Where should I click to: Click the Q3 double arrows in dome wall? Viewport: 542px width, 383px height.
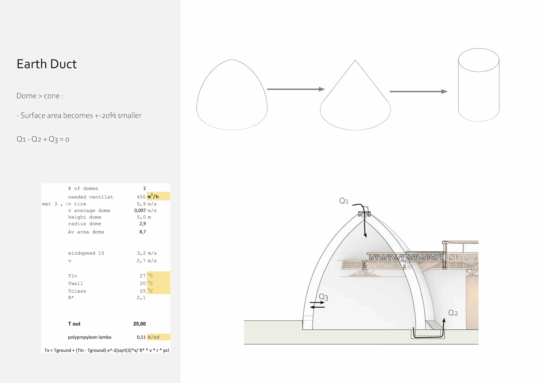pyautogui.click(x=317, y=305)
